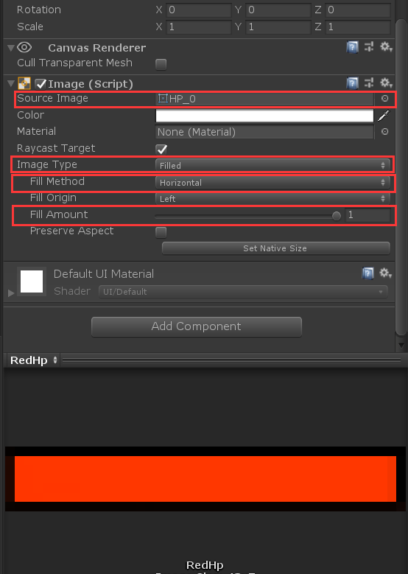Click Set Native Size button
This screenshot has width=408, height=574.
click(x=276, y=248)
